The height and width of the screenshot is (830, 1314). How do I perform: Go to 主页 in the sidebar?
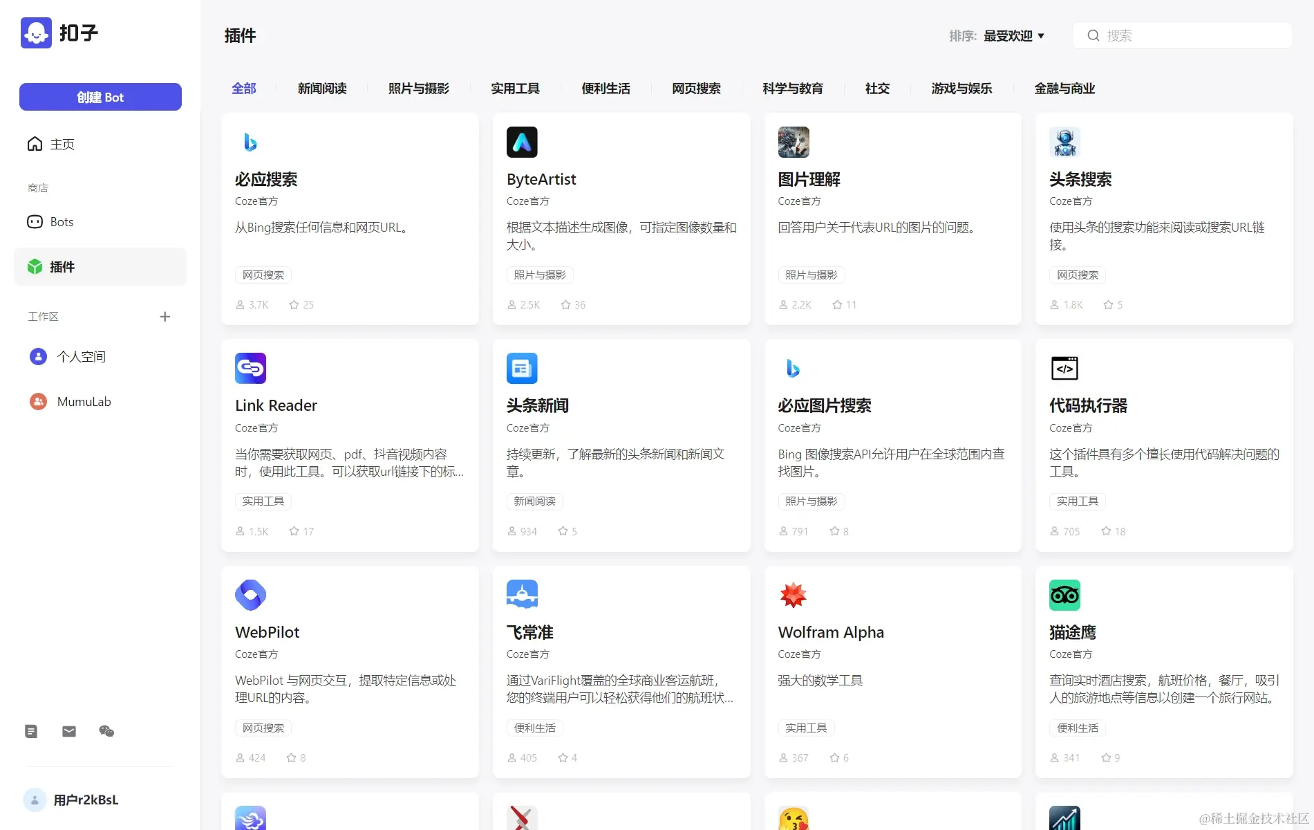100,144
